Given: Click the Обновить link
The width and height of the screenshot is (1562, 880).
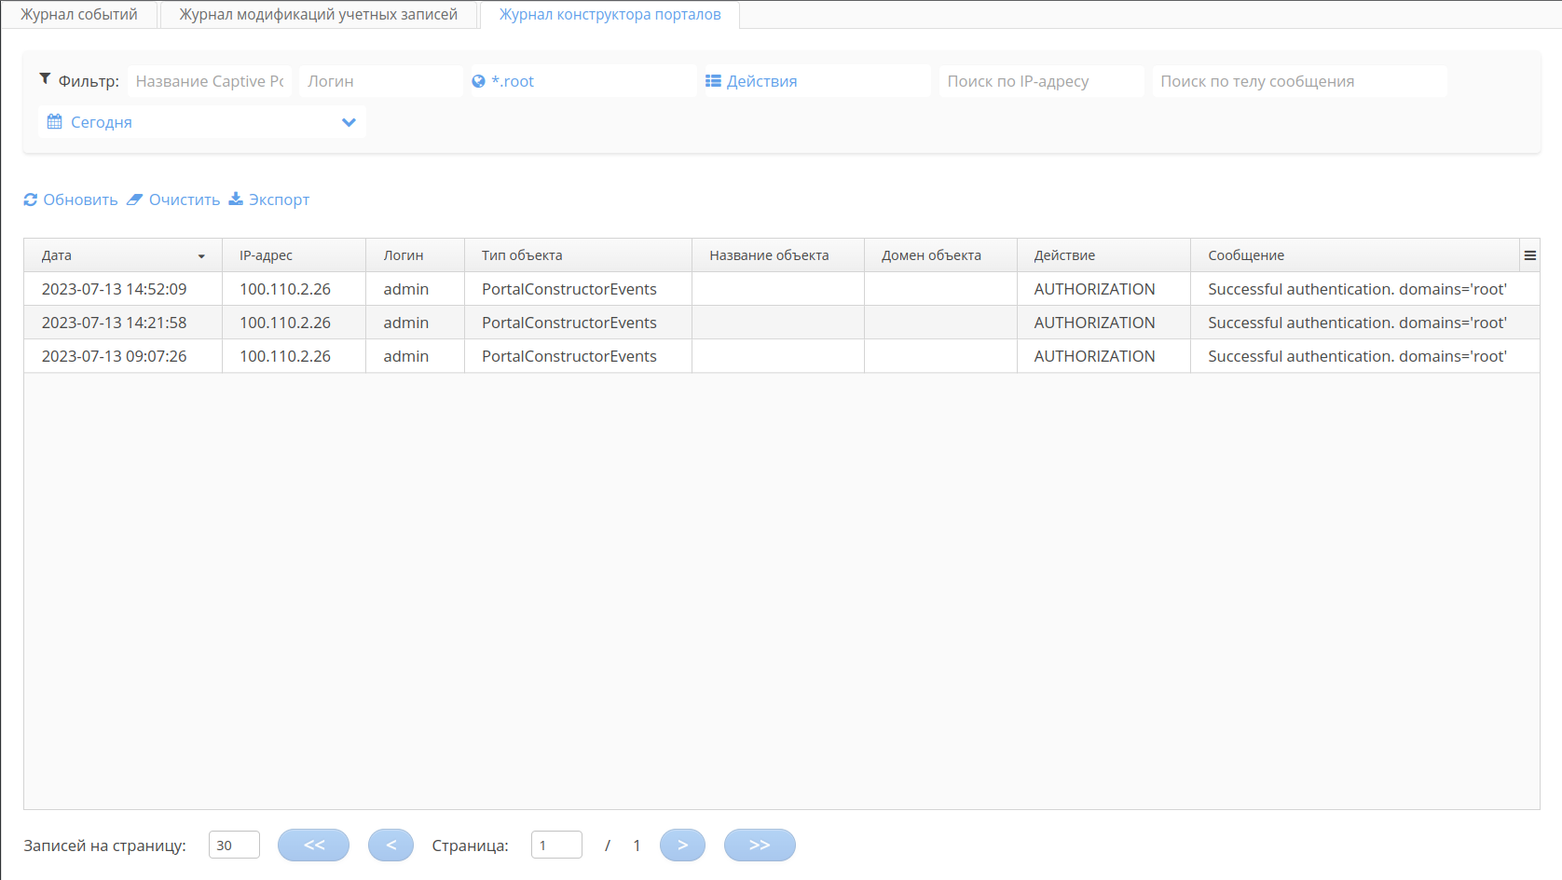Looking at the screenshot, I should click(x=80, y=199).
